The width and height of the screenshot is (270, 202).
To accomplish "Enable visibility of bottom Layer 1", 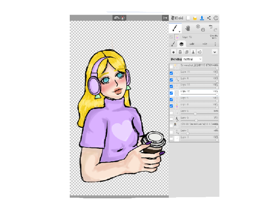I will [x=171, y=139].
